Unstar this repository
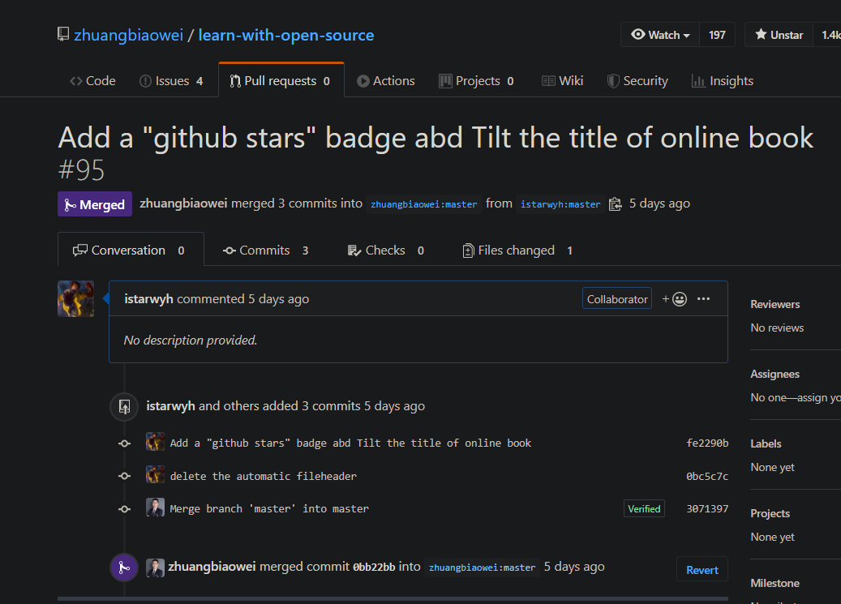 click(779, 35)
